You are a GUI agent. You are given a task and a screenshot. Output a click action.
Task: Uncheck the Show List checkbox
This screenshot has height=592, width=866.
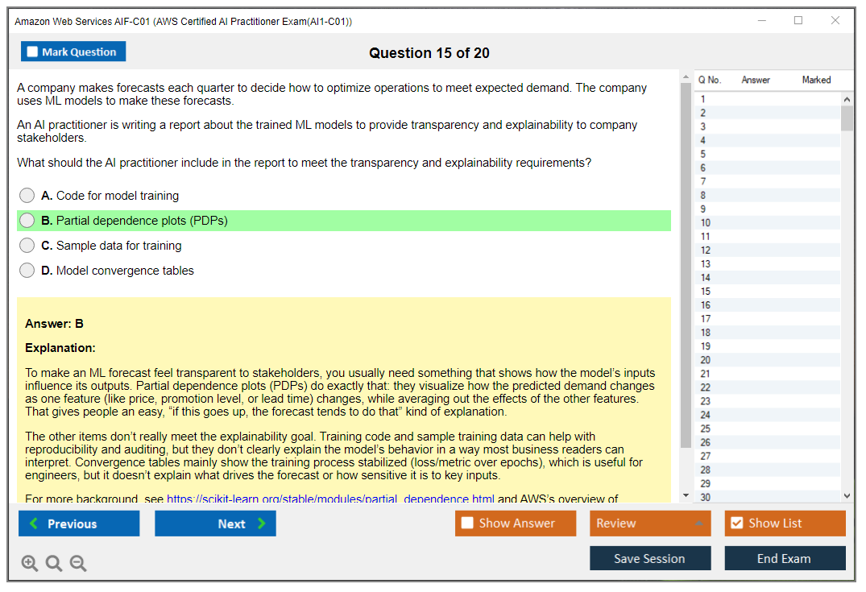pos(736,524)
